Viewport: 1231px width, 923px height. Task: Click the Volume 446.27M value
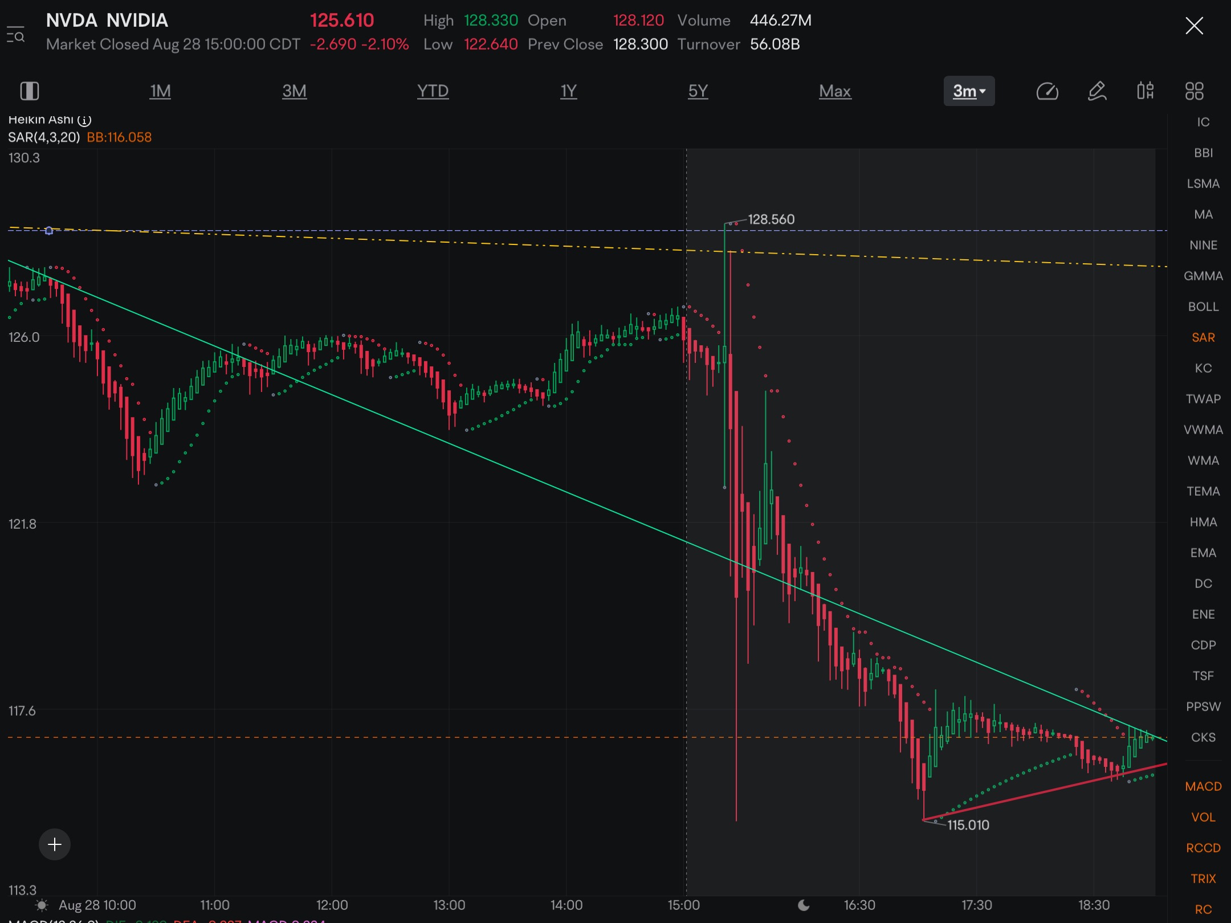point(781,21)
